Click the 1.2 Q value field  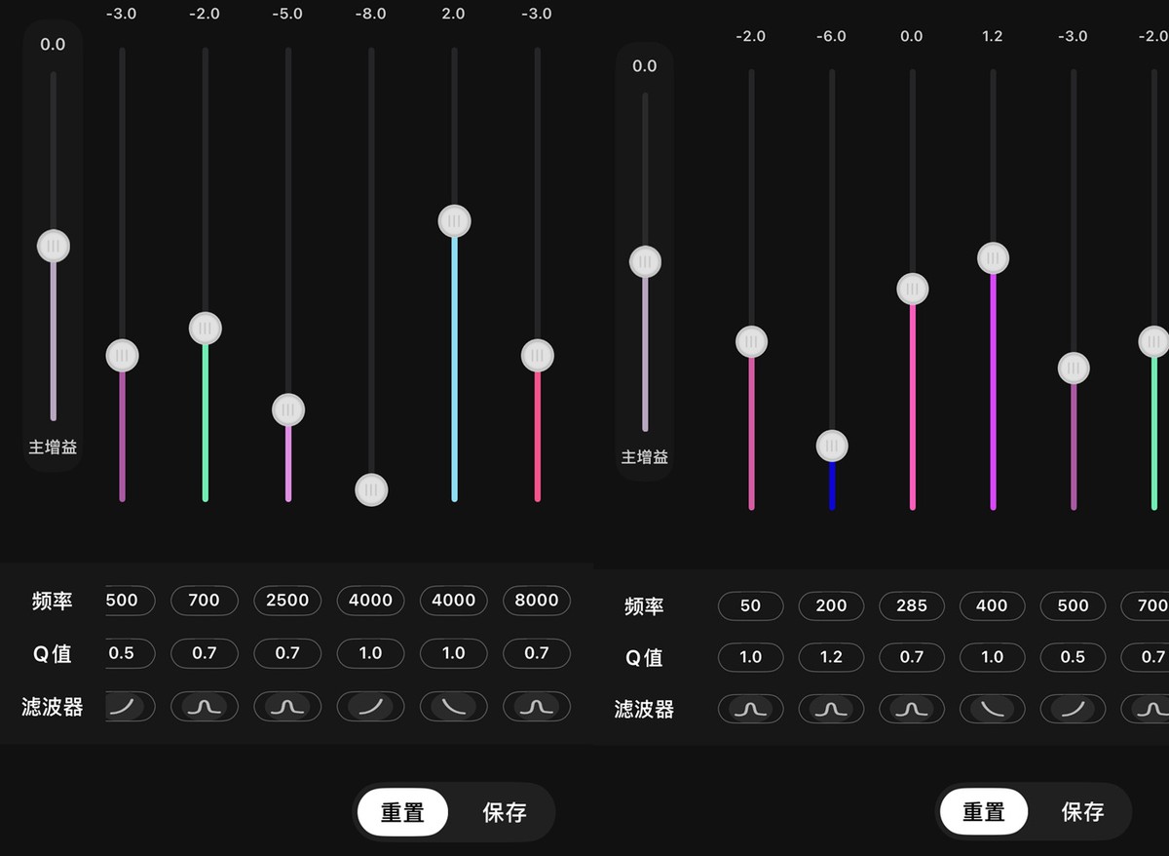point(831,657)
